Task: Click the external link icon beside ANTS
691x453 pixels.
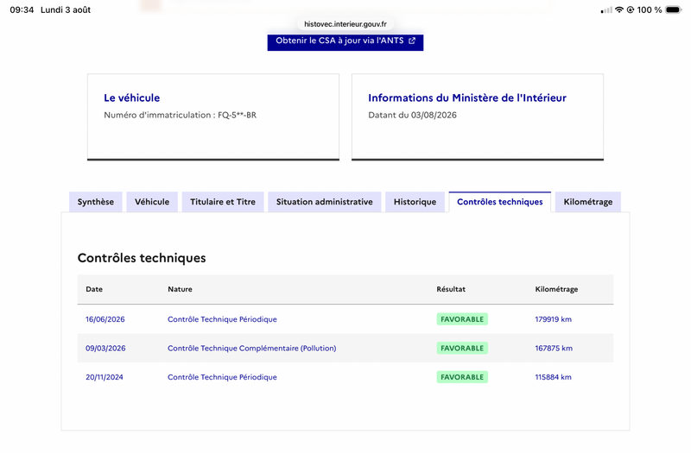Action: (x=412, y=41)
